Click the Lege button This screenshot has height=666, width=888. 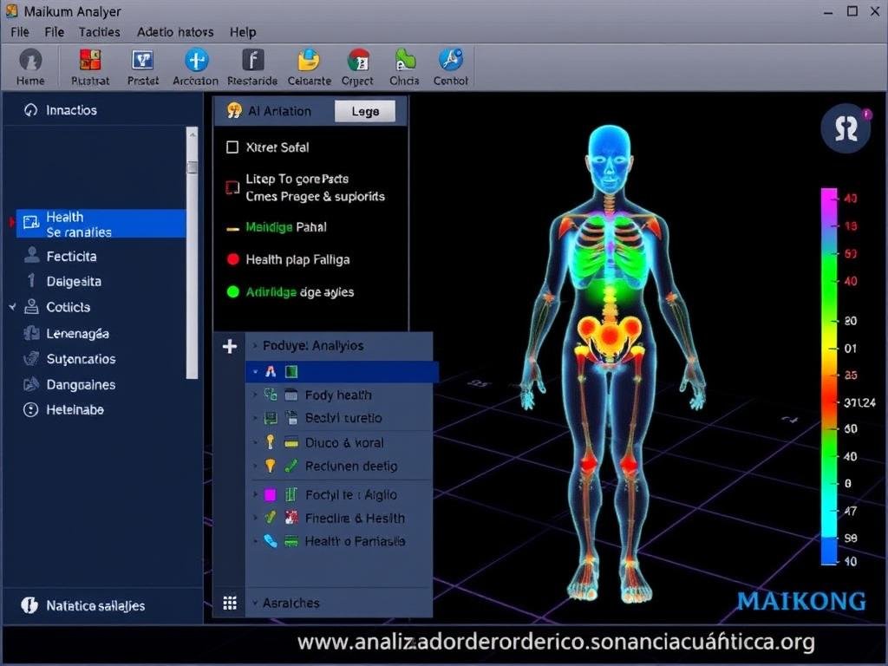[x=365, y=110]
